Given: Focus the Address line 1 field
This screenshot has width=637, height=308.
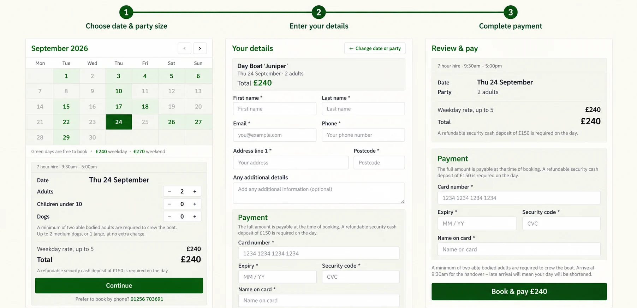Looking at the screenshot, I should click(291, 162).
